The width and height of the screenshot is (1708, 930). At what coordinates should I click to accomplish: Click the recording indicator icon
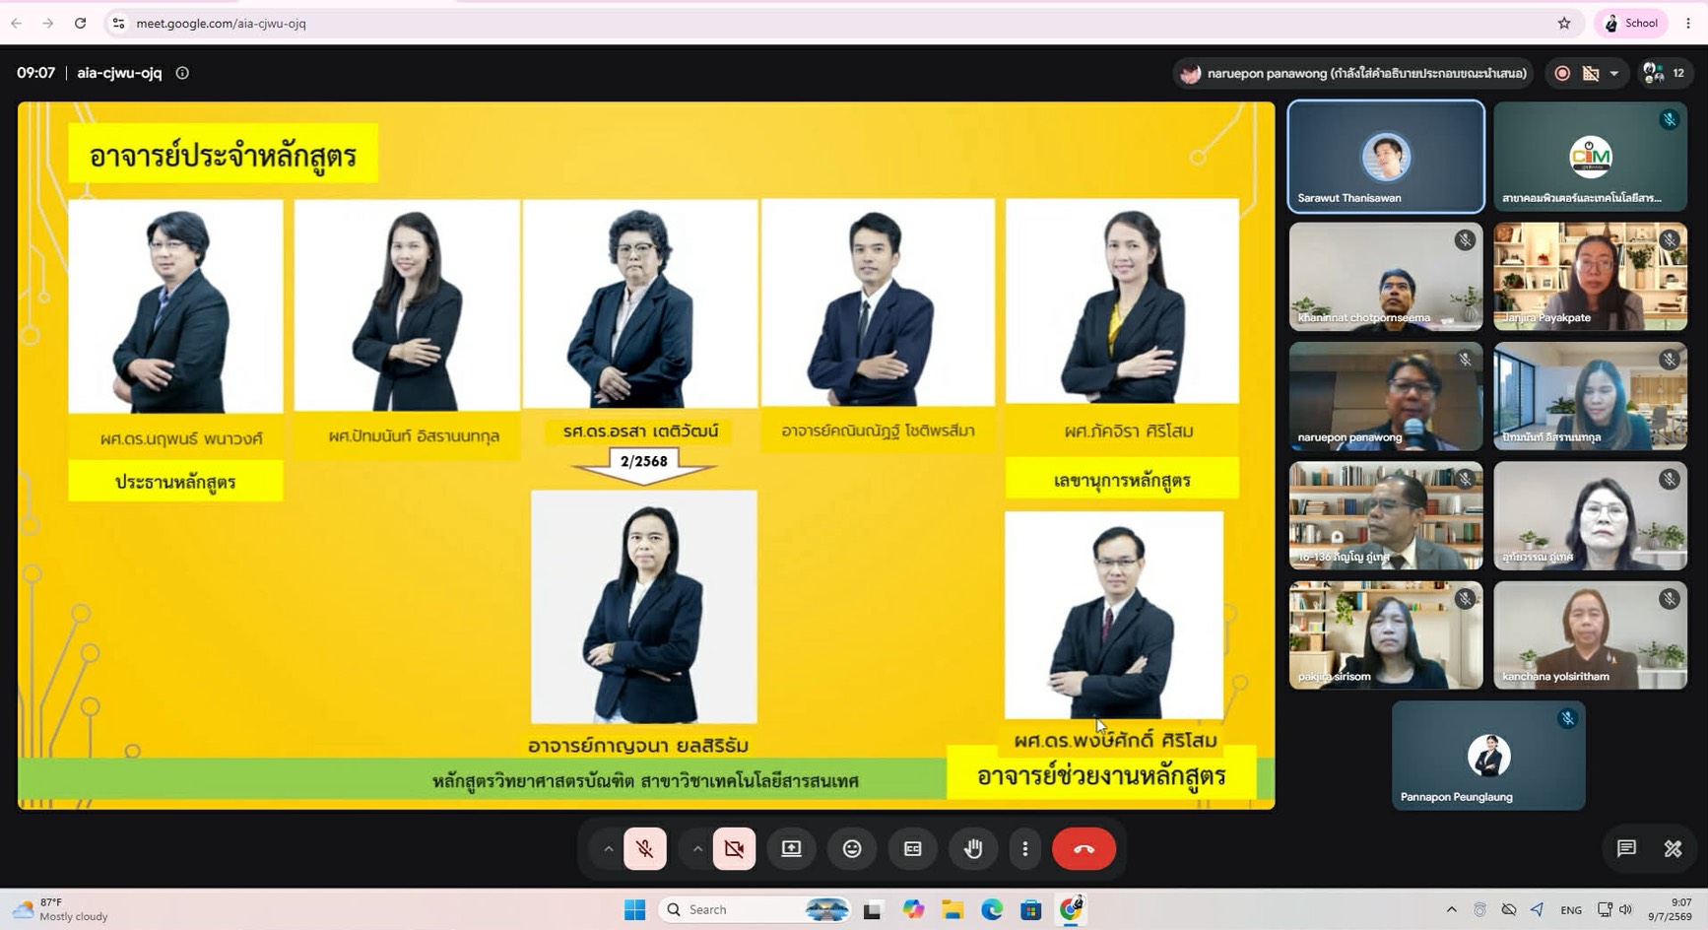point(1562,73)
